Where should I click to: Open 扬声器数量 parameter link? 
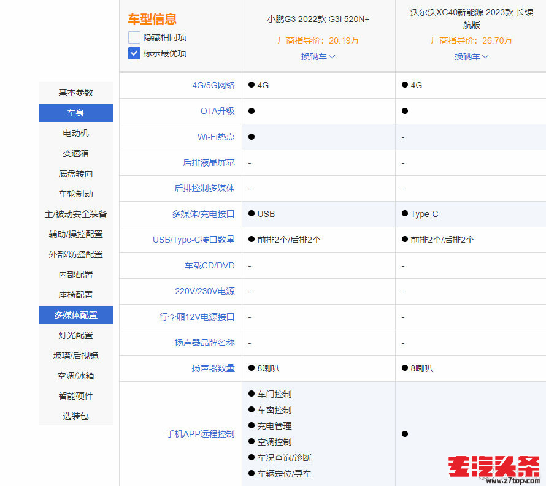pos(213,368)
